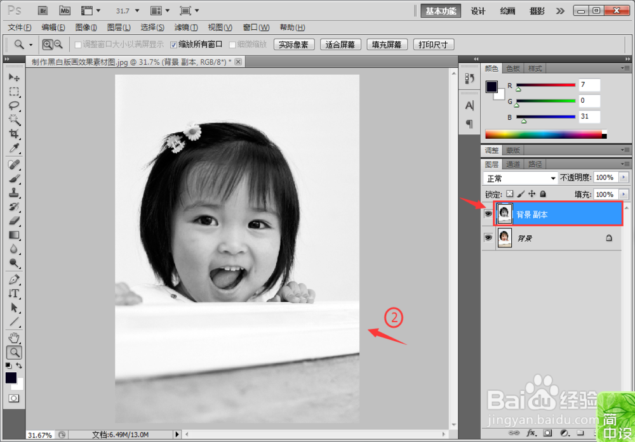Select the Type tool
The width and height of the screenshot is (635, 442).
14,294
